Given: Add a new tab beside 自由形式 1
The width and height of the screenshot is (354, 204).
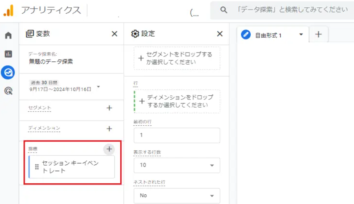Looking at the screenshot, I should 318,34.
